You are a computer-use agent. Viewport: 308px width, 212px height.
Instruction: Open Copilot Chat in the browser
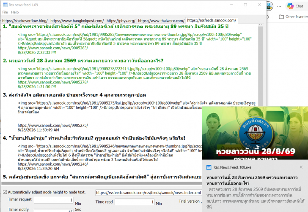tap(295, 6)
